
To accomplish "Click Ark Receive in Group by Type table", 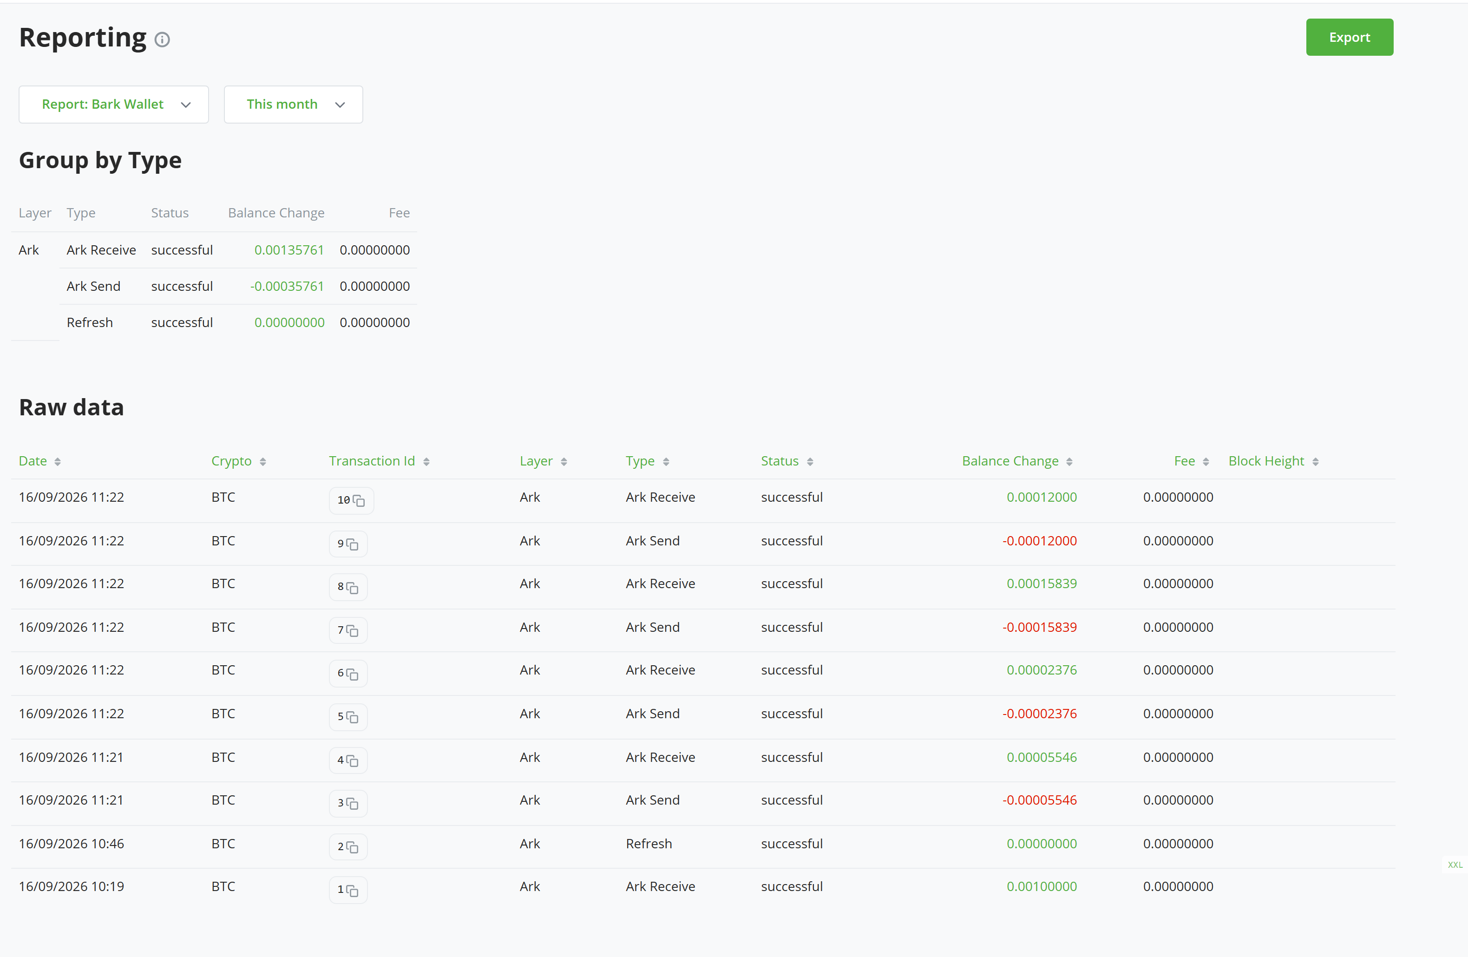I will click(101, 250).
